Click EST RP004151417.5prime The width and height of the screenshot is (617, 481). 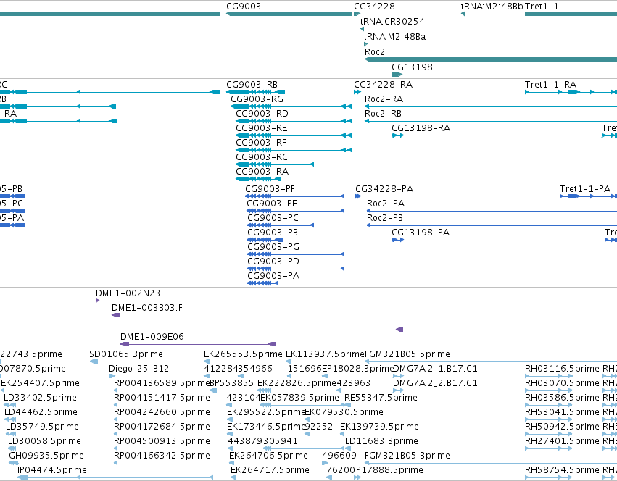[162, 398]
